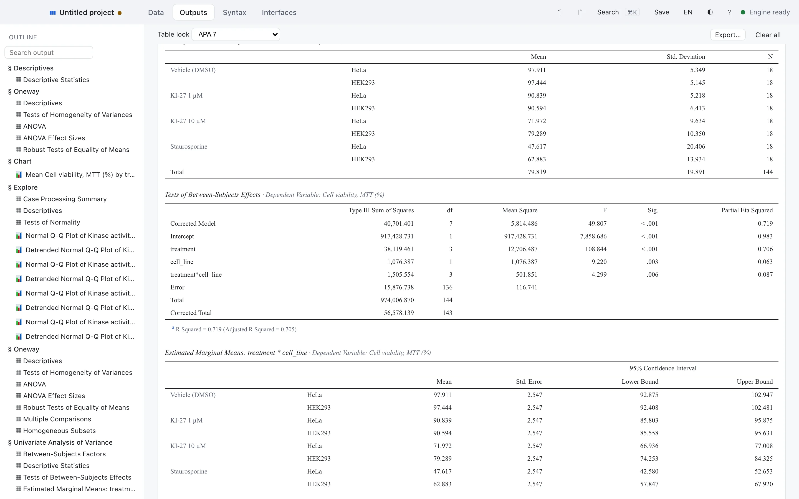The width and height of the screenshot is (799, 499).
Task: Click table icon beside Between-Subjects Factors
Action: pos(19,454)
